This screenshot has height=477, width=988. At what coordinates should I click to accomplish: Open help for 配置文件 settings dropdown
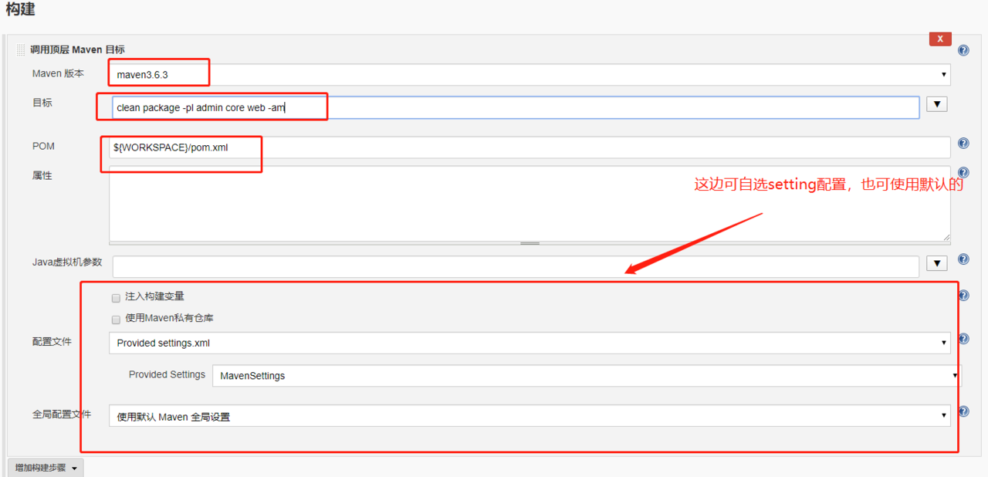[x=963, y=339]
